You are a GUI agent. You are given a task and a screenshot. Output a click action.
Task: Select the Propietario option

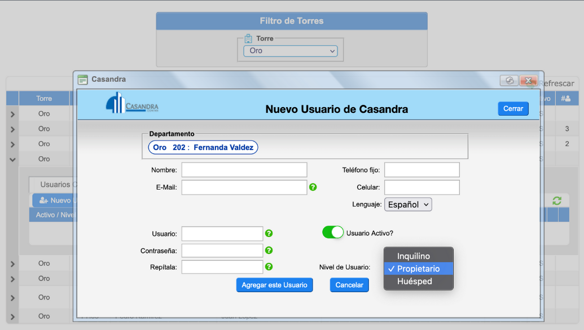coord(418,269)
